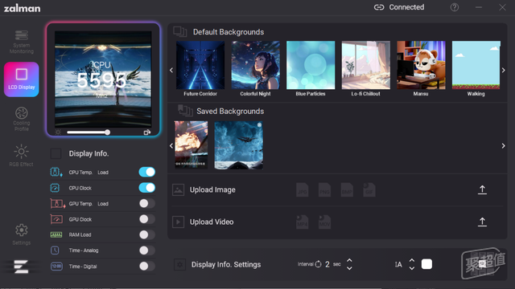Click the Upload Video play icon
This screenshot has width=515, height=289.
tap(178, 222)
